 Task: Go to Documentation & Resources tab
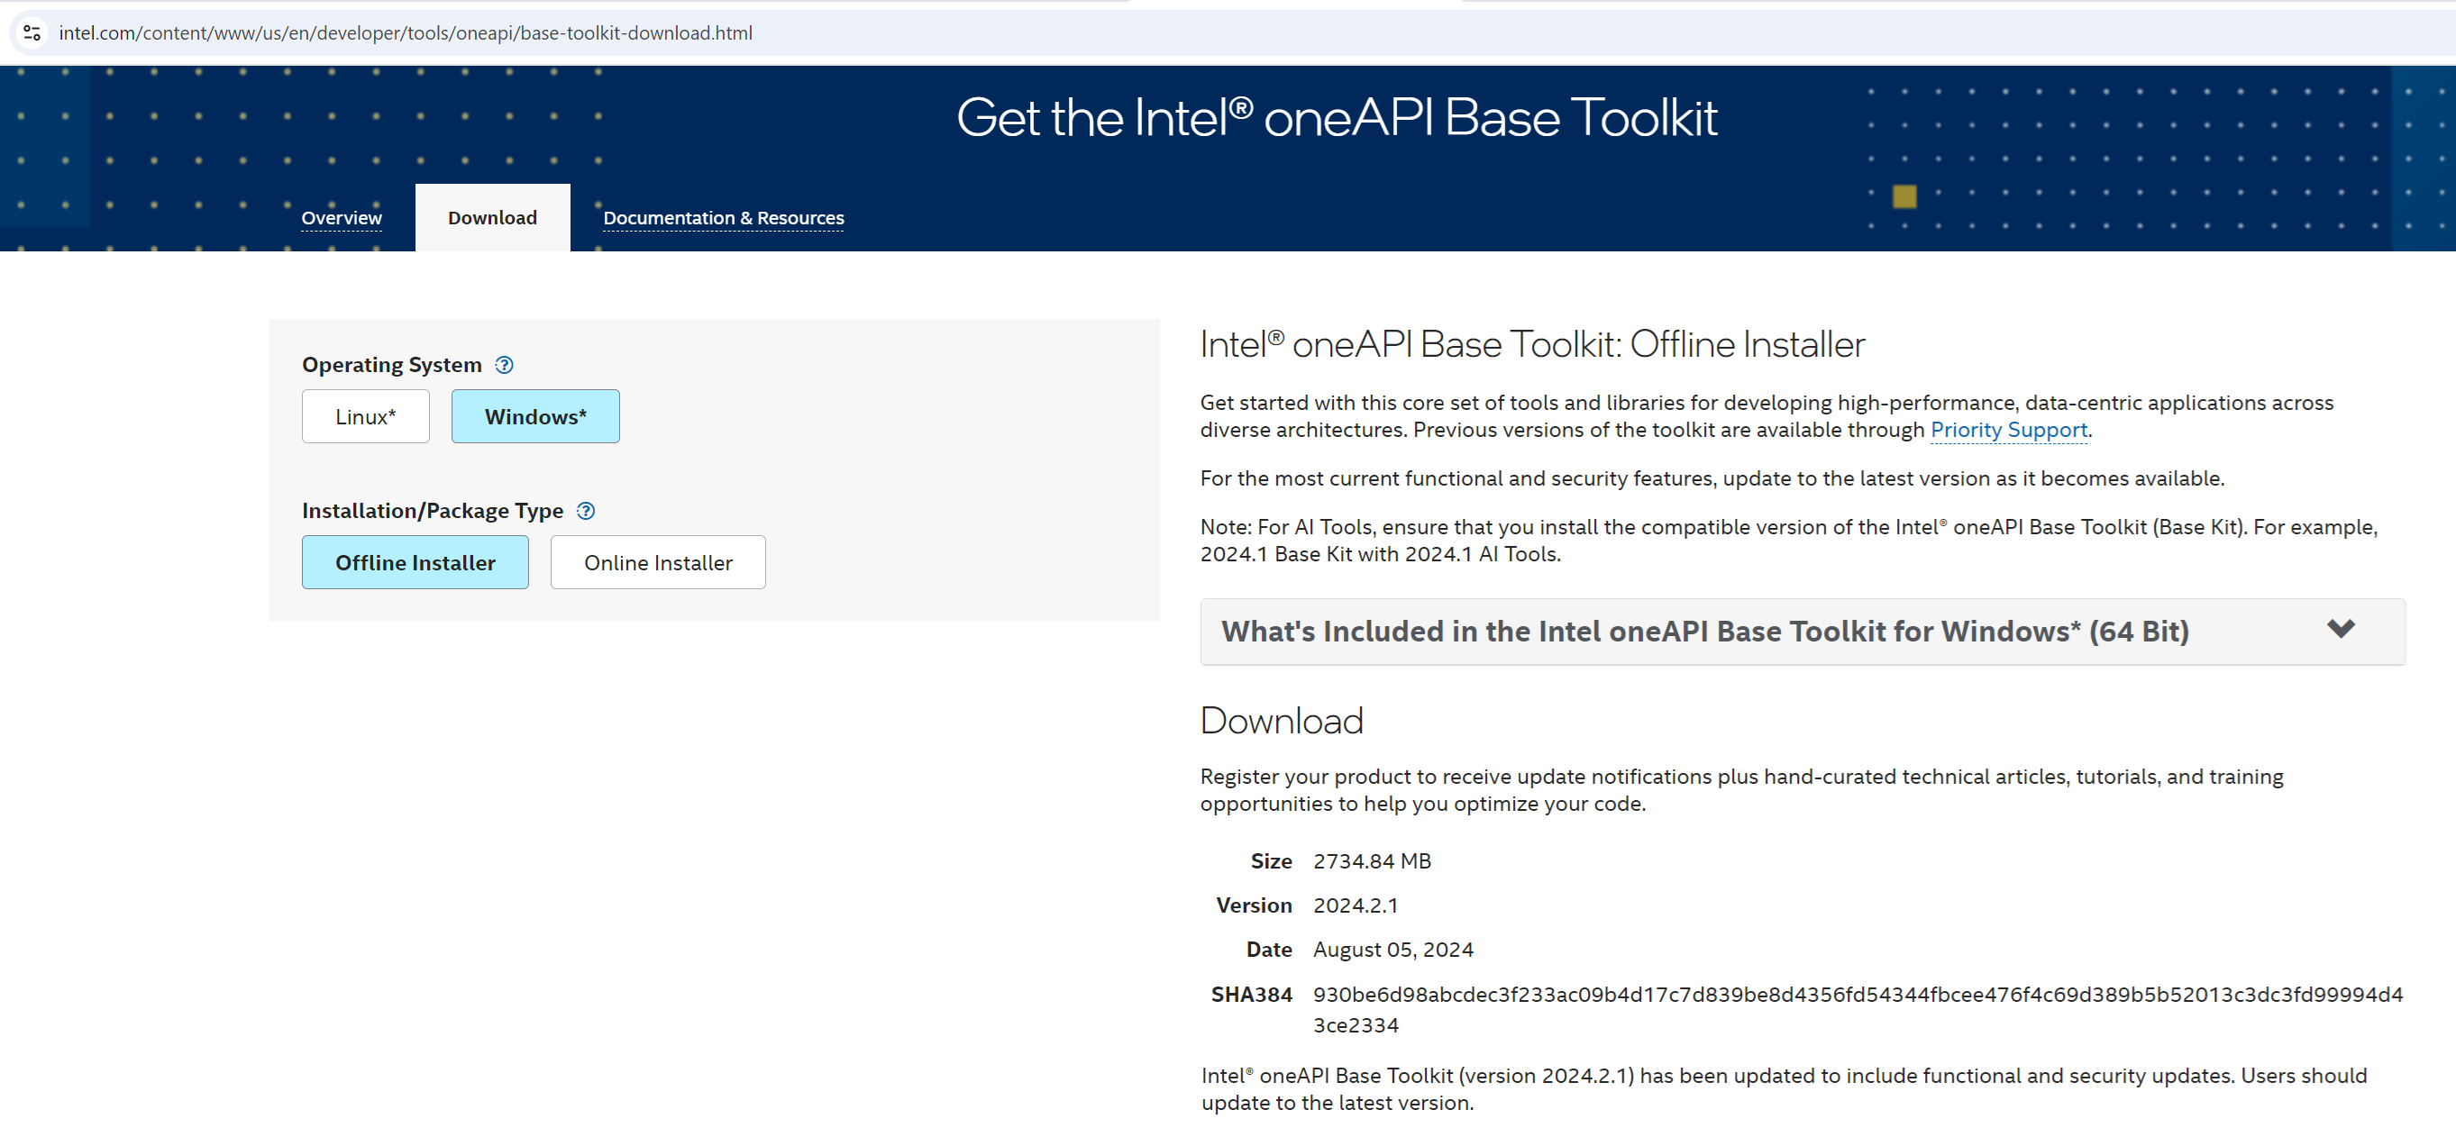(x=723, y=217)
